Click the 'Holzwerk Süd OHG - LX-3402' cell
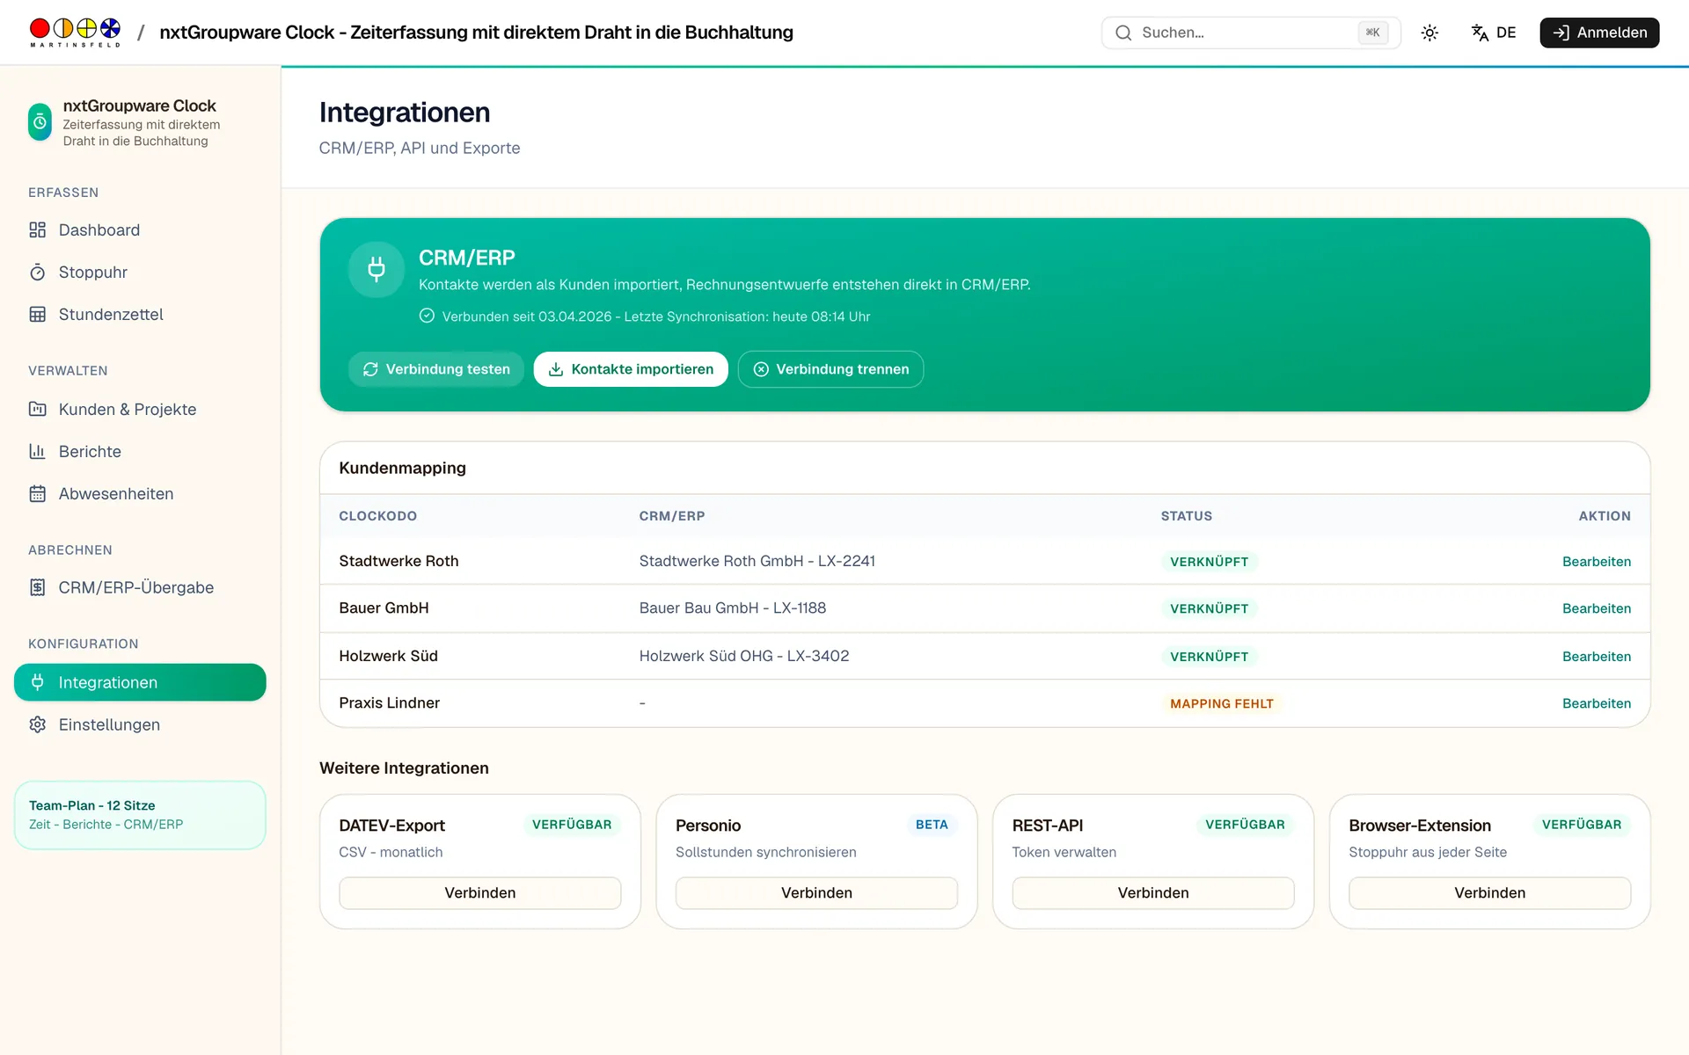The height and width of the screenshot is (1055, 1689). [x=743, y=656]
